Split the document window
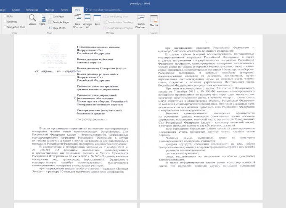This screenshot has height=208, width=286. pos(97,20)
